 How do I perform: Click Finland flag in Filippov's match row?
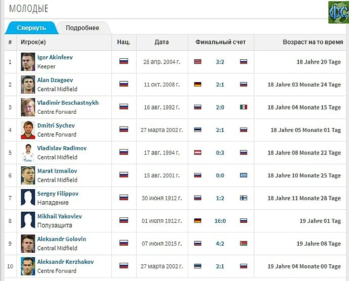pyautogui.click(x=243, y=198)
